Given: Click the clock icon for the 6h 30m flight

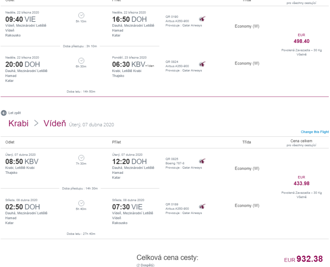Looking at the screenshot, I should (x=81, y=60).
